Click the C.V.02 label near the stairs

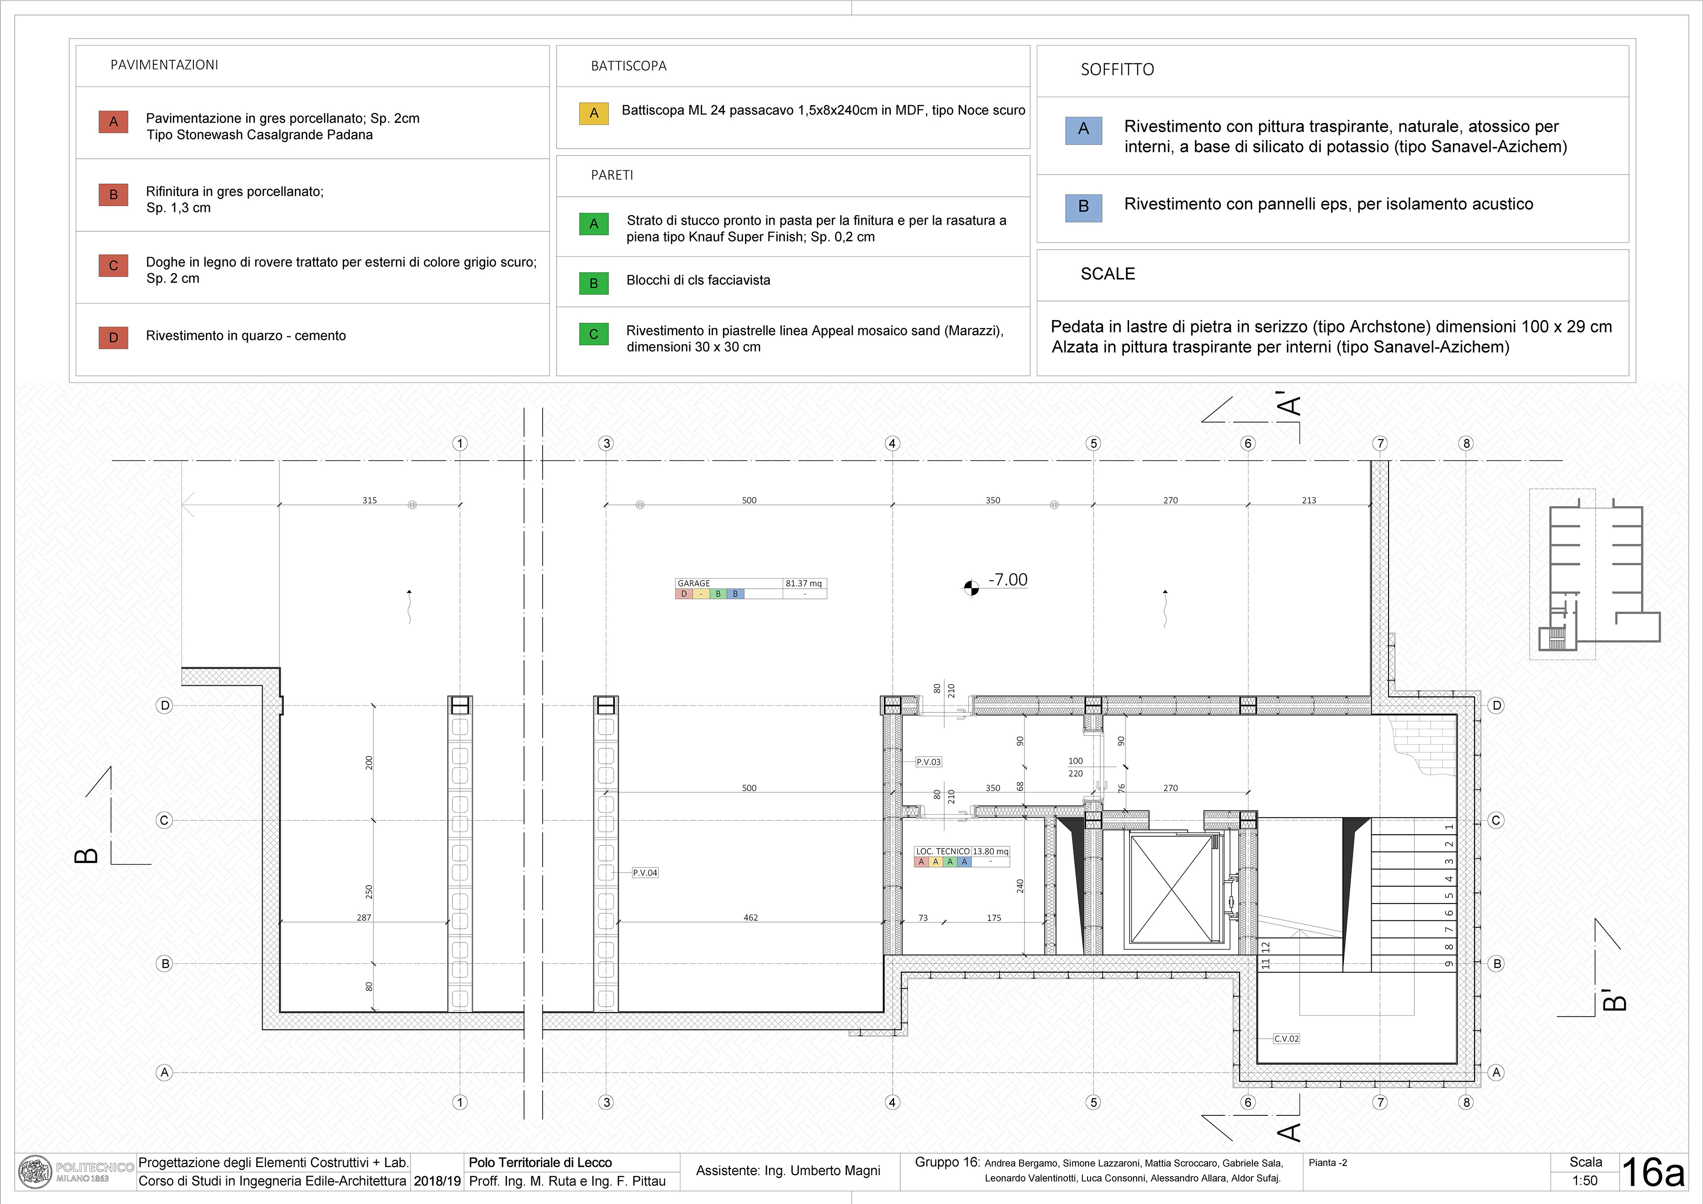[x=1286, y=1039]
